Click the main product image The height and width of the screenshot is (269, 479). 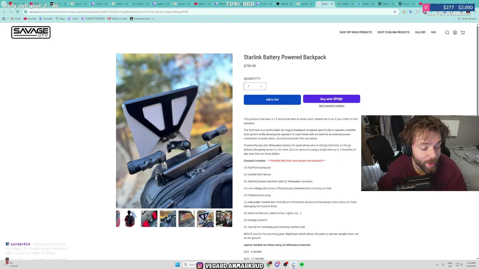coord(174,131)
